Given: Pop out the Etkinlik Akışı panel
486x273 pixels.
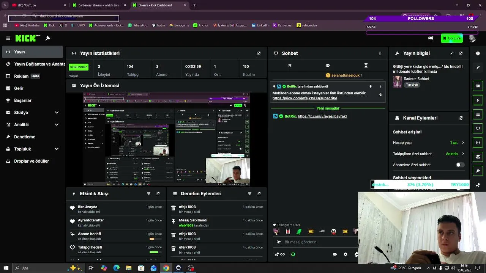Looking at the screenshot, I should click(158, 194).
